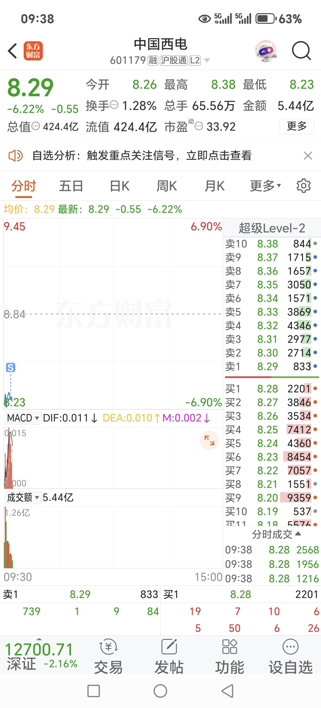
Task: Expand the stock code dropdown arrow
Action: tap(207, 60)
